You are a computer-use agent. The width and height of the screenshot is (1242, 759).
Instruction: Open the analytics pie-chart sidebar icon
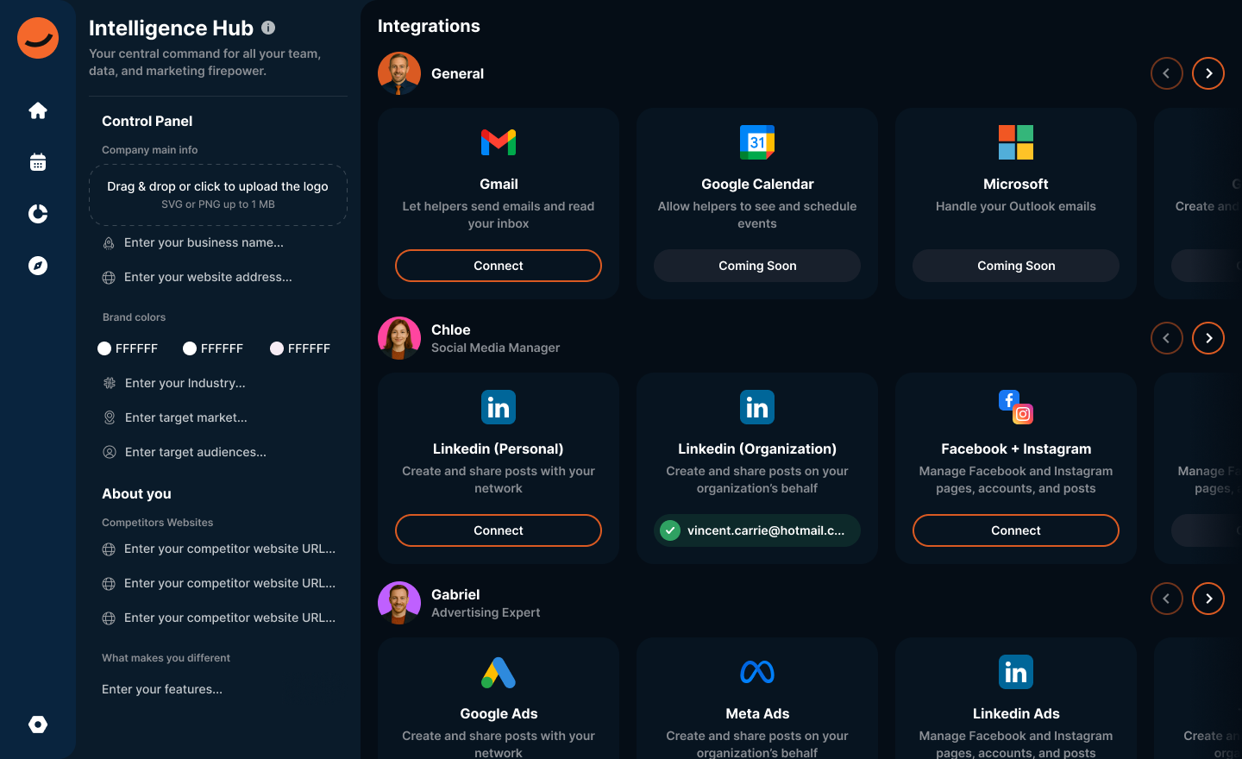[38, 214]
